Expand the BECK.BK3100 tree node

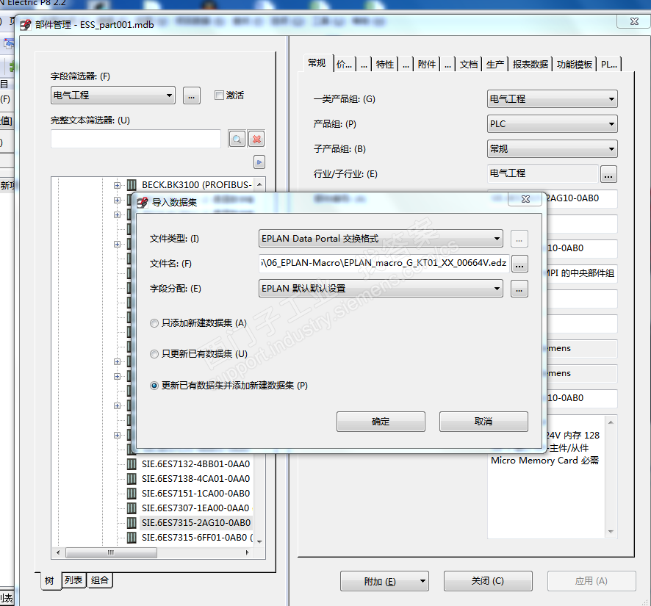(x=117, y=185)
